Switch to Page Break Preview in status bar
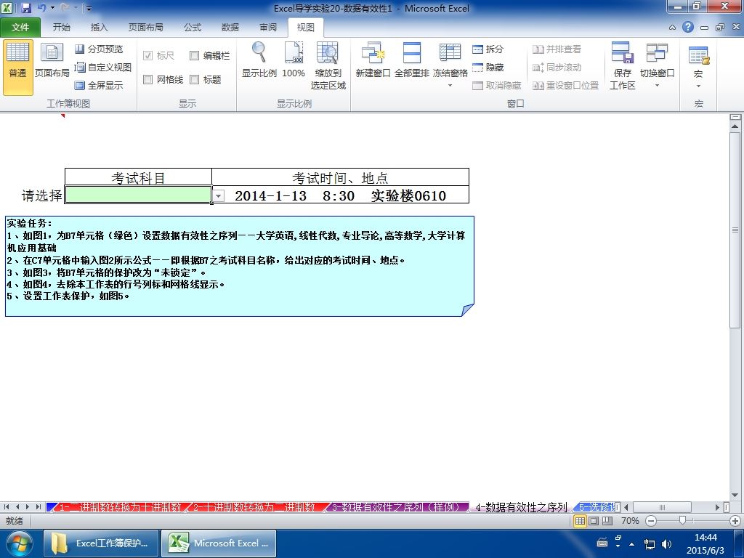This screenshot has height=558, width=744. (607, 521)
